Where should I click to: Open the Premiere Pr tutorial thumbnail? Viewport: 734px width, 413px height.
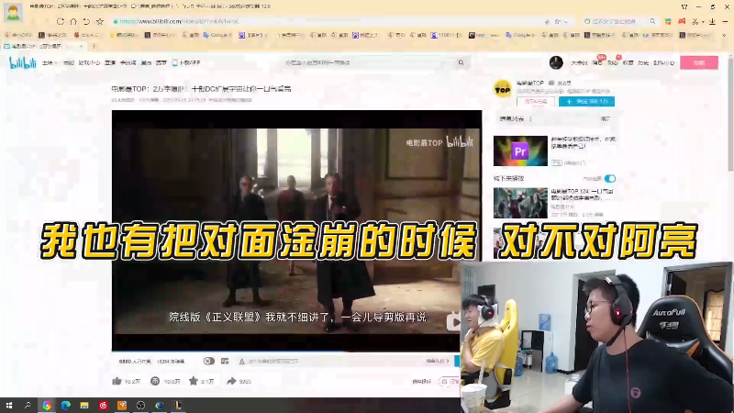coord(520,151)
